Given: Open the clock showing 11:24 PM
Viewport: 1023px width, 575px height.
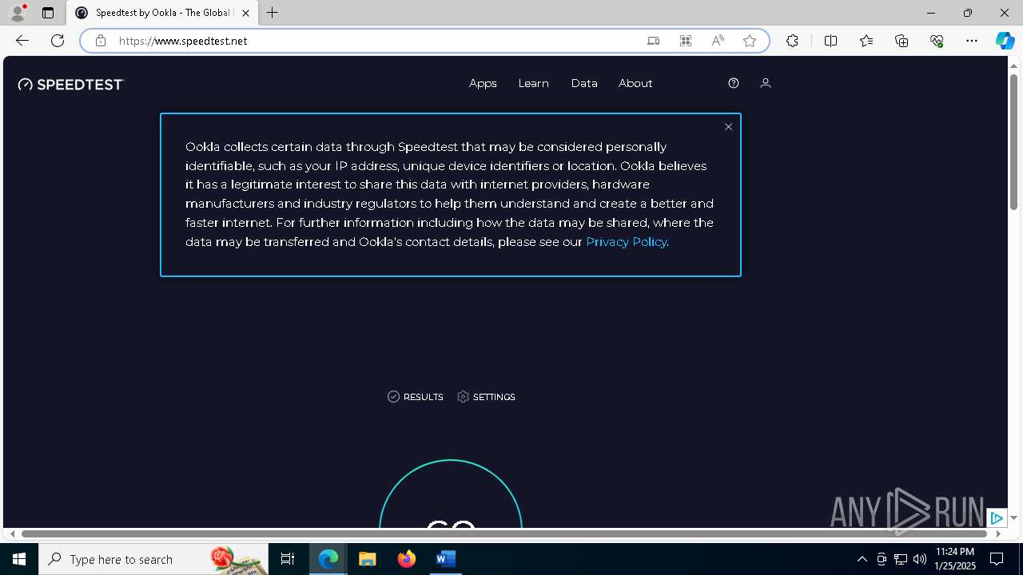Looking at the screenshot, I should (955, 559).
